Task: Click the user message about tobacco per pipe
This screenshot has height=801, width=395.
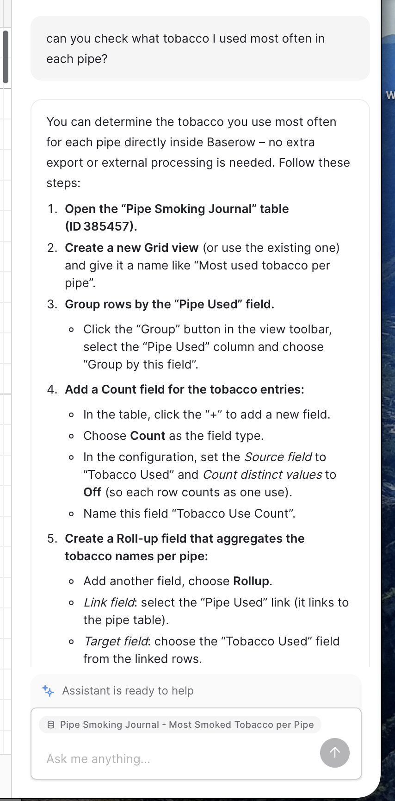Action: [185, 49]
